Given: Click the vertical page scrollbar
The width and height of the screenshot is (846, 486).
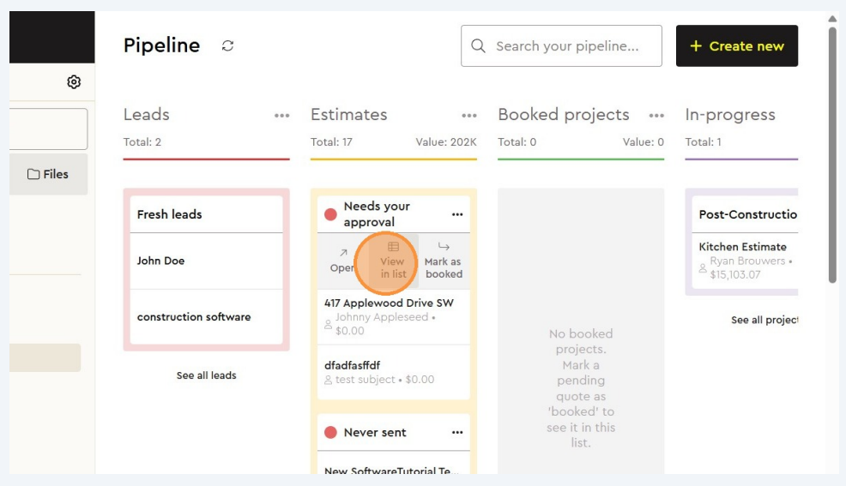Looking at the screenshot, I should coord(831,154).
